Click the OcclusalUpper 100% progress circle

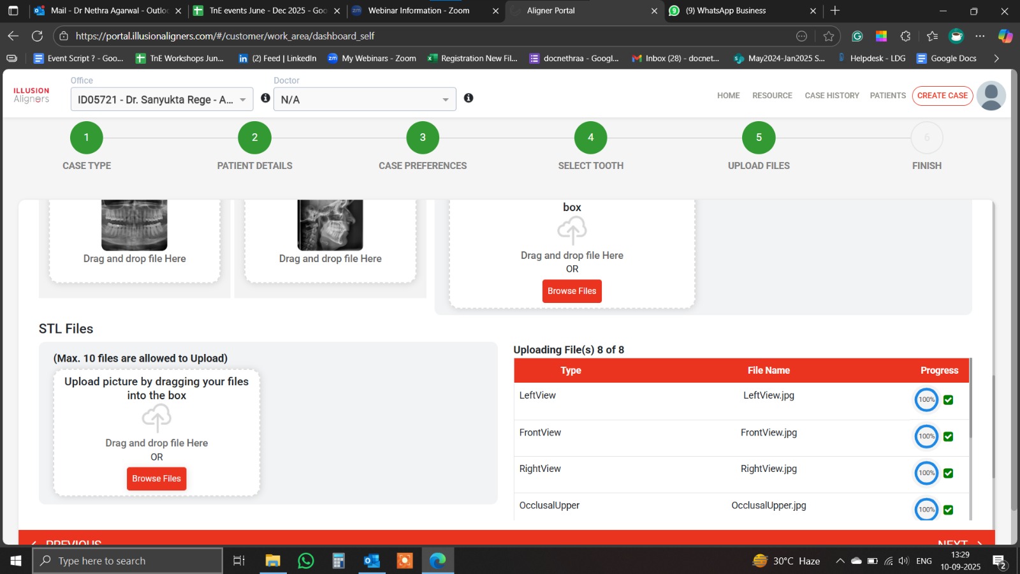point(926,510)
